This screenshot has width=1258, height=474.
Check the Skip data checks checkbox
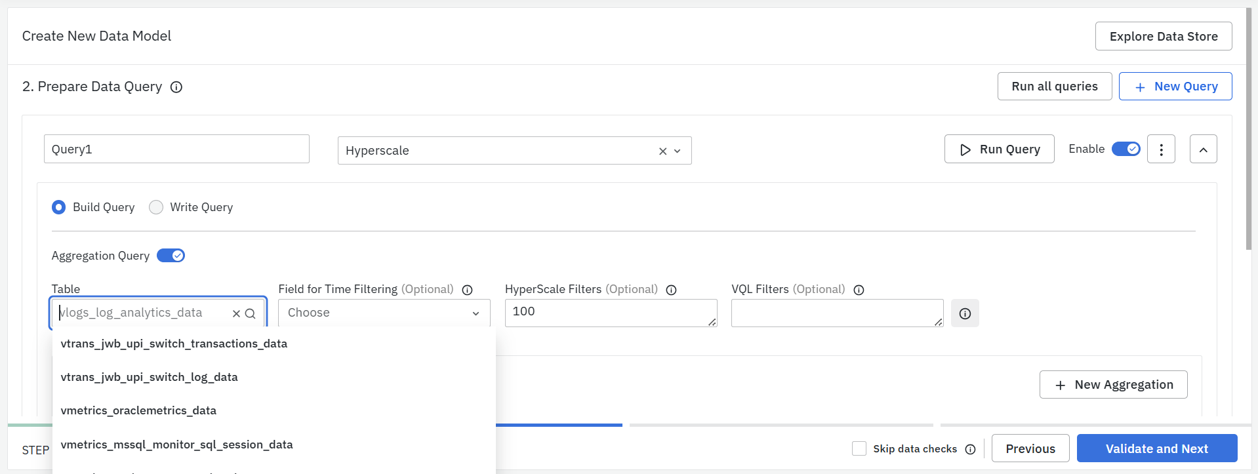pyautogui.click(x=859, y=448)
